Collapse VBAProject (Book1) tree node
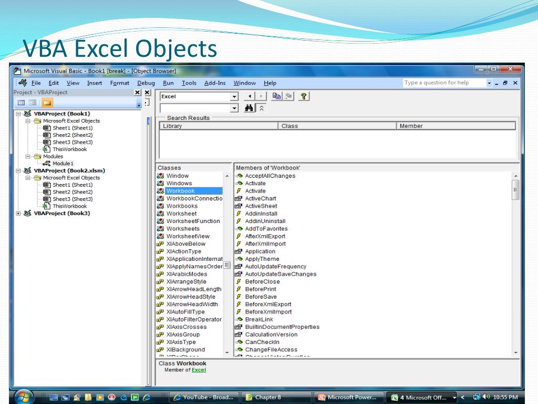The height and width of the screenshot is (404, 538). (x=18, y=114)
